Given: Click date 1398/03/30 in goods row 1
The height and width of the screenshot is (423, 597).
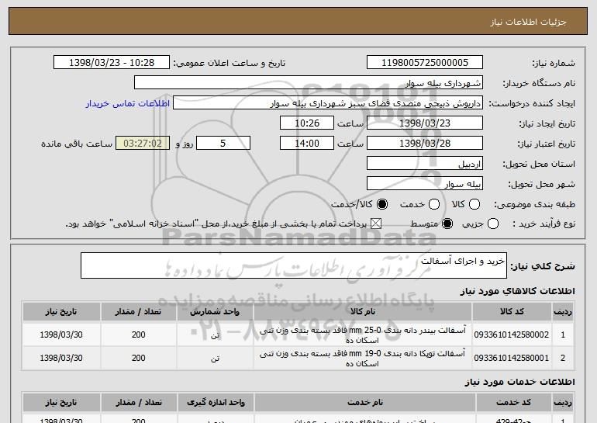Looking at the screenshot, I should click(61, 335).
